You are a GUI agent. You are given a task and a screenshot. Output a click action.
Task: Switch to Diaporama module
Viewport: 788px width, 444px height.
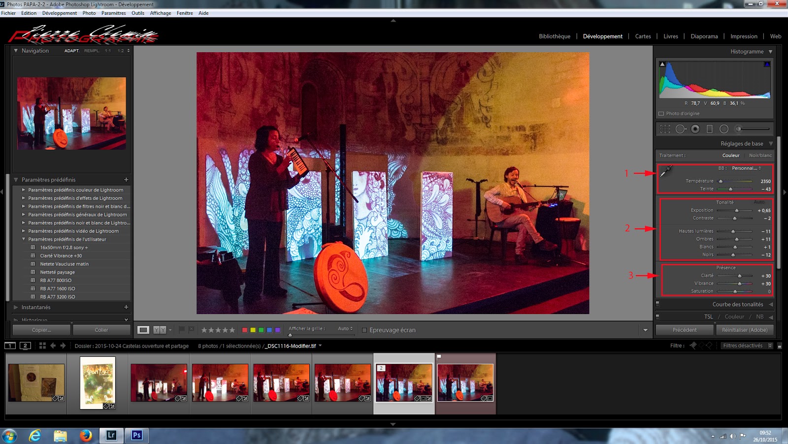click(x=704, y=36)
